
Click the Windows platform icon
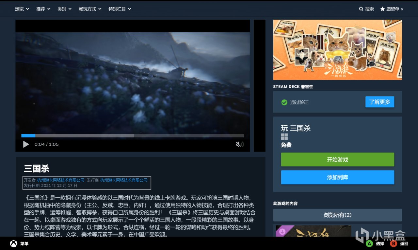(284, 137)
